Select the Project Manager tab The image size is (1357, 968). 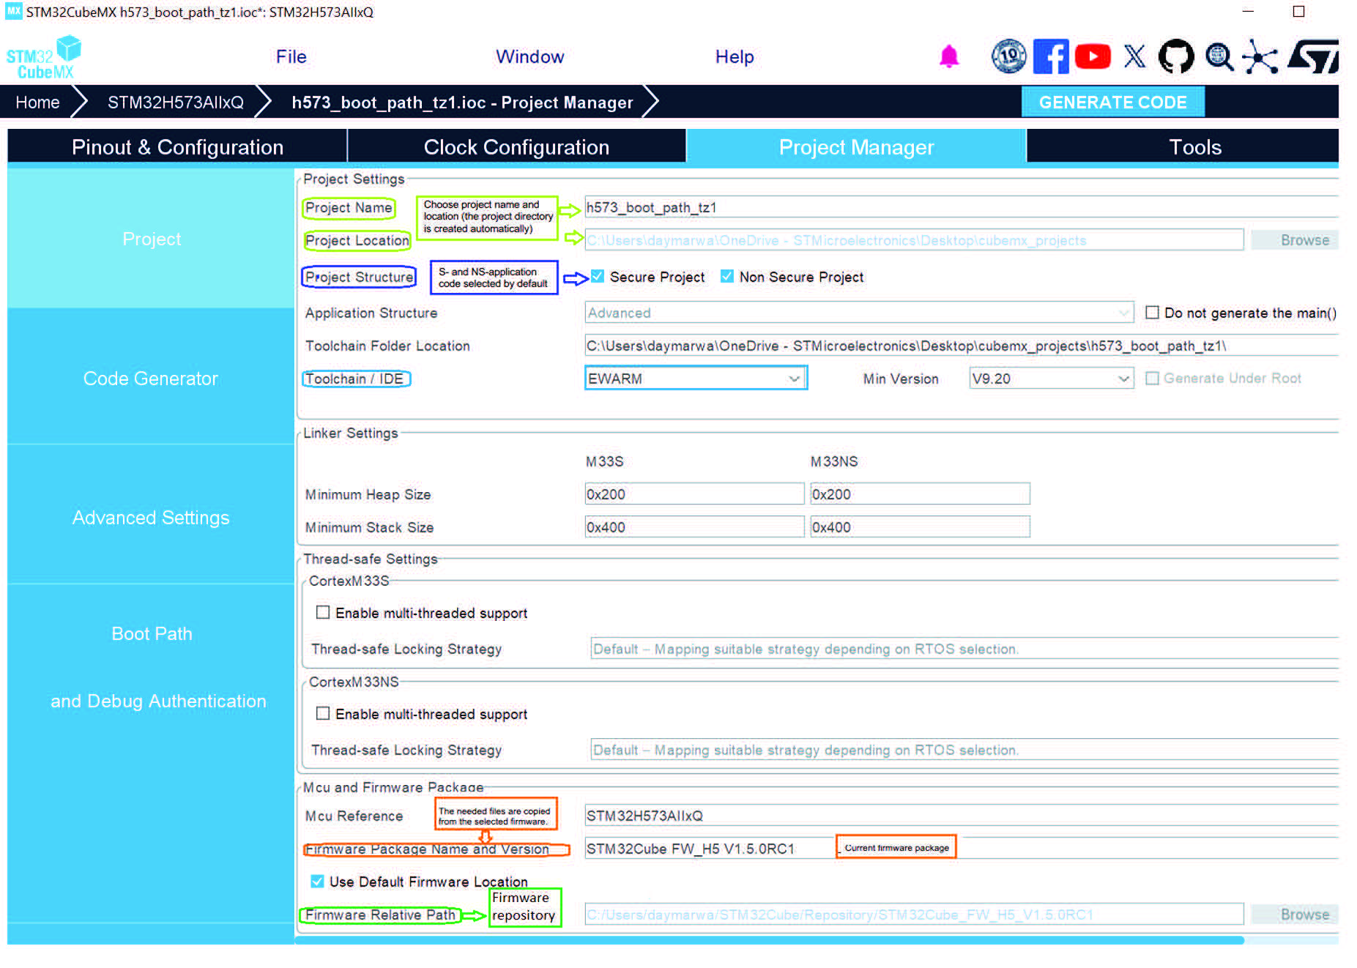856,146
